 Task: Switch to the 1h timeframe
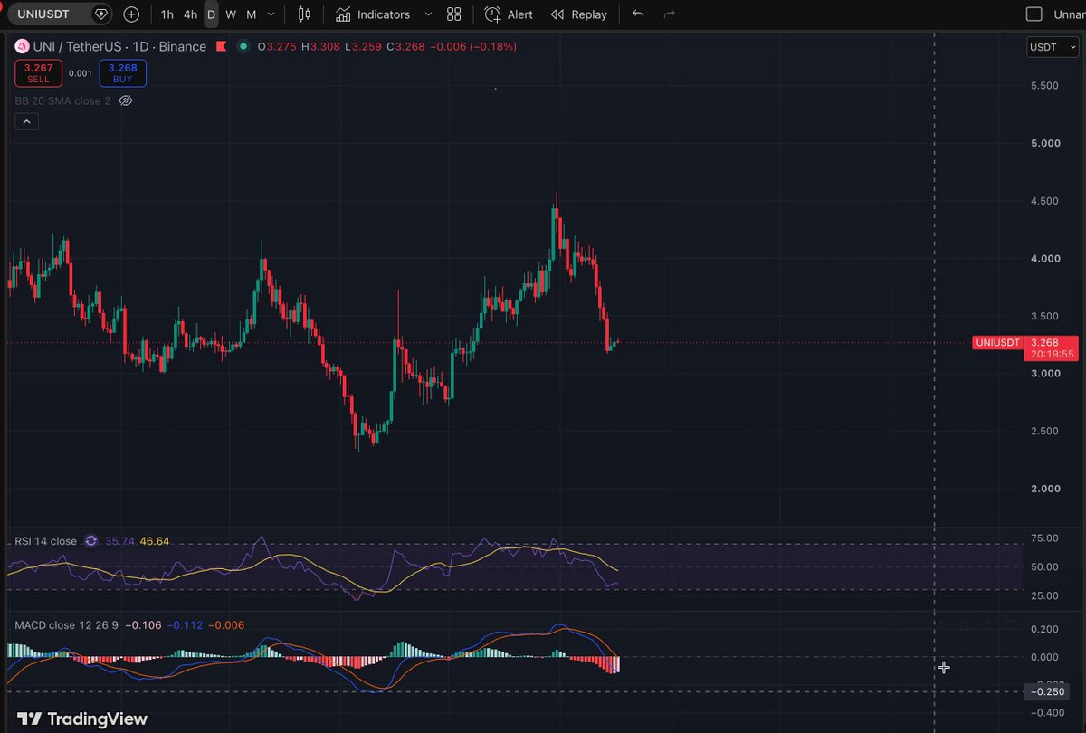[x=167, y=14]
